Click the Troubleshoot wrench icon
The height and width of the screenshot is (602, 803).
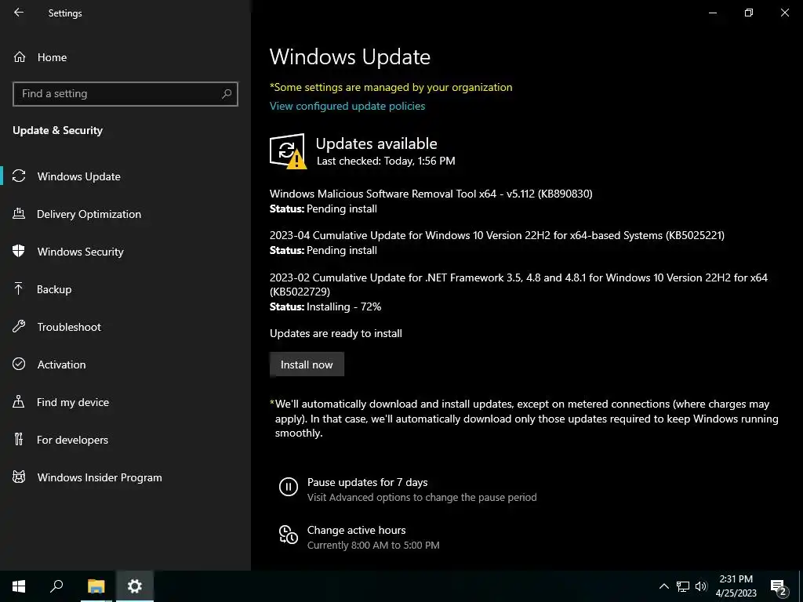(19, 326)
